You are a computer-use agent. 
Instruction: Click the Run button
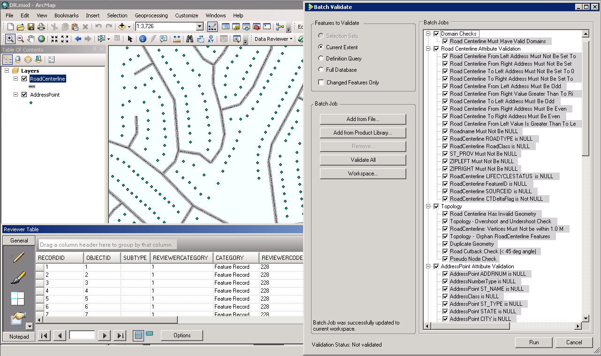534,342
